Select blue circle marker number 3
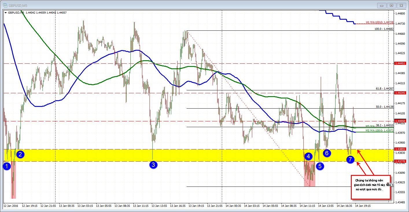409x212 pixels. 154,165
